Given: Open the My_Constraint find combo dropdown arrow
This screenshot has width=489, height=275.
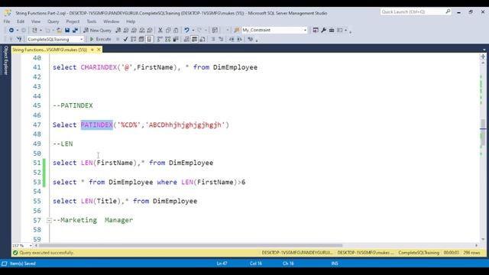Looking at the screenshot, I should [x=305, y=31].
